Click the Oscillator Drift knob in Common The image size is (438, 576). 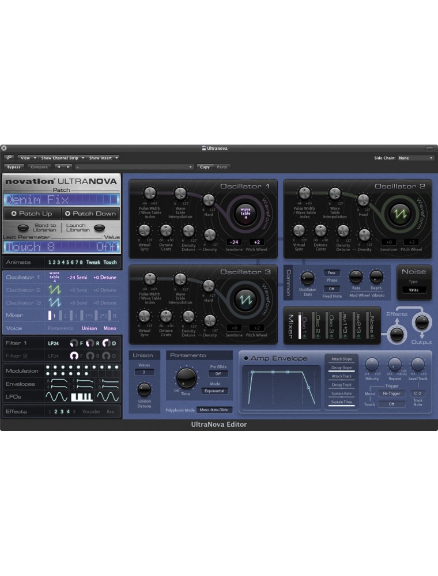click(x=307, y=279)
